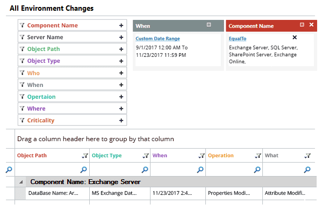
Task: Clear the EqualTo condition with X
Action: (x=295, y=37)
